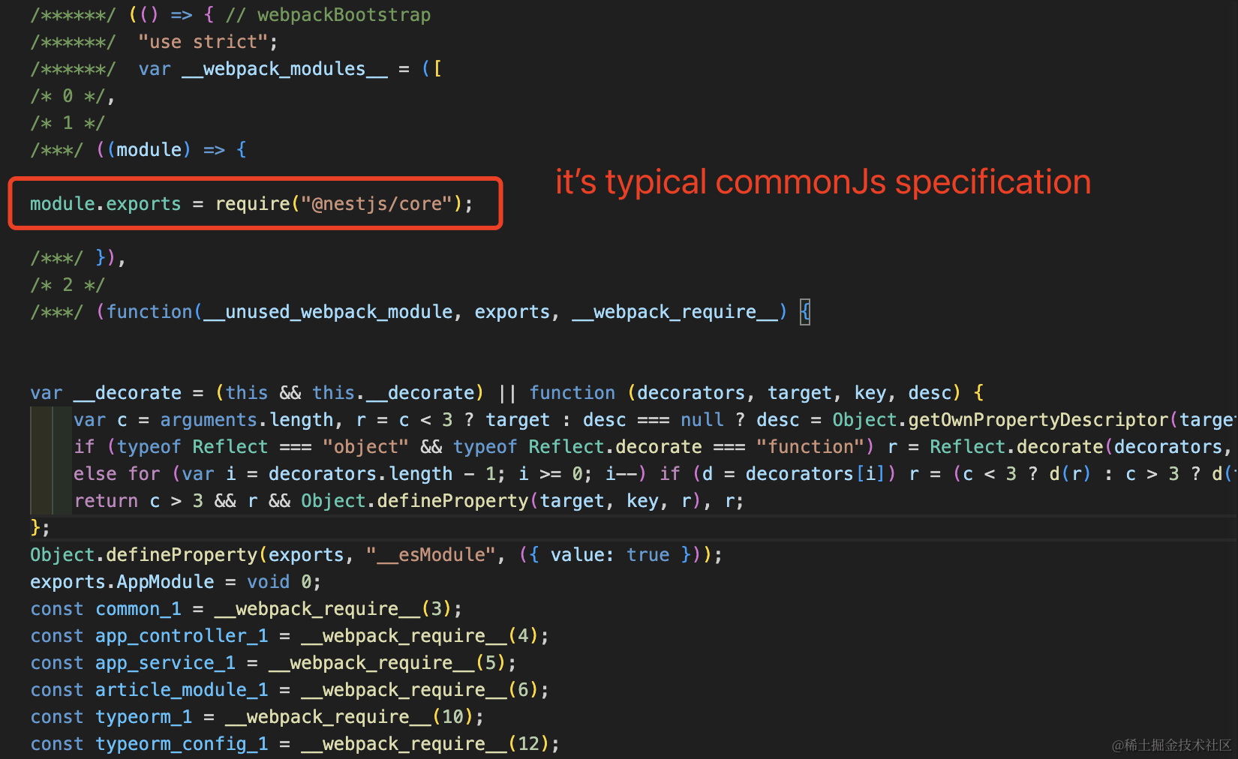Click the else for loop line
Image resolution: width=1238 pixels, height=759 pixels.
(x=654, y=474)
